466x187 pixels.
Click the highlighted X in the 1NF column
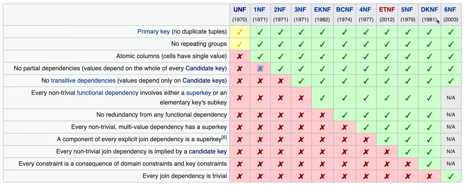(x=260, y=69)
